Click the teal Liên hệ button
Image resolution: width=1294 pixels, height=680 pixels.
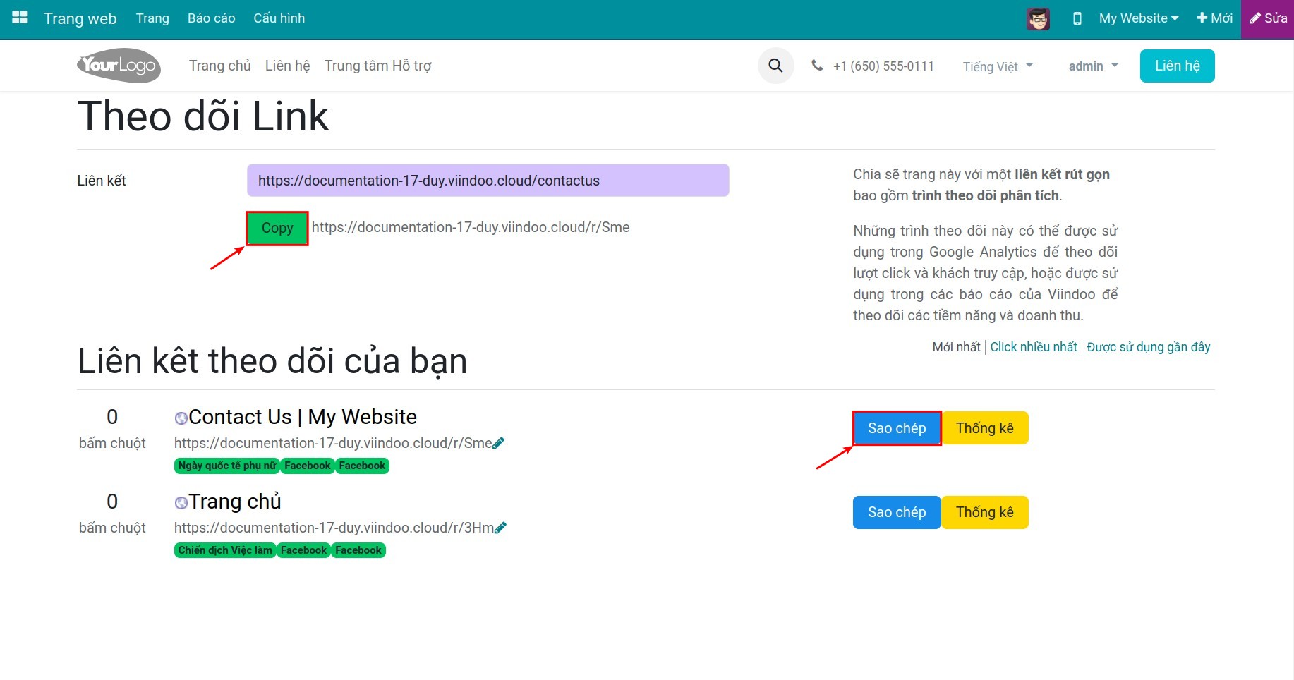[1177, 66]
